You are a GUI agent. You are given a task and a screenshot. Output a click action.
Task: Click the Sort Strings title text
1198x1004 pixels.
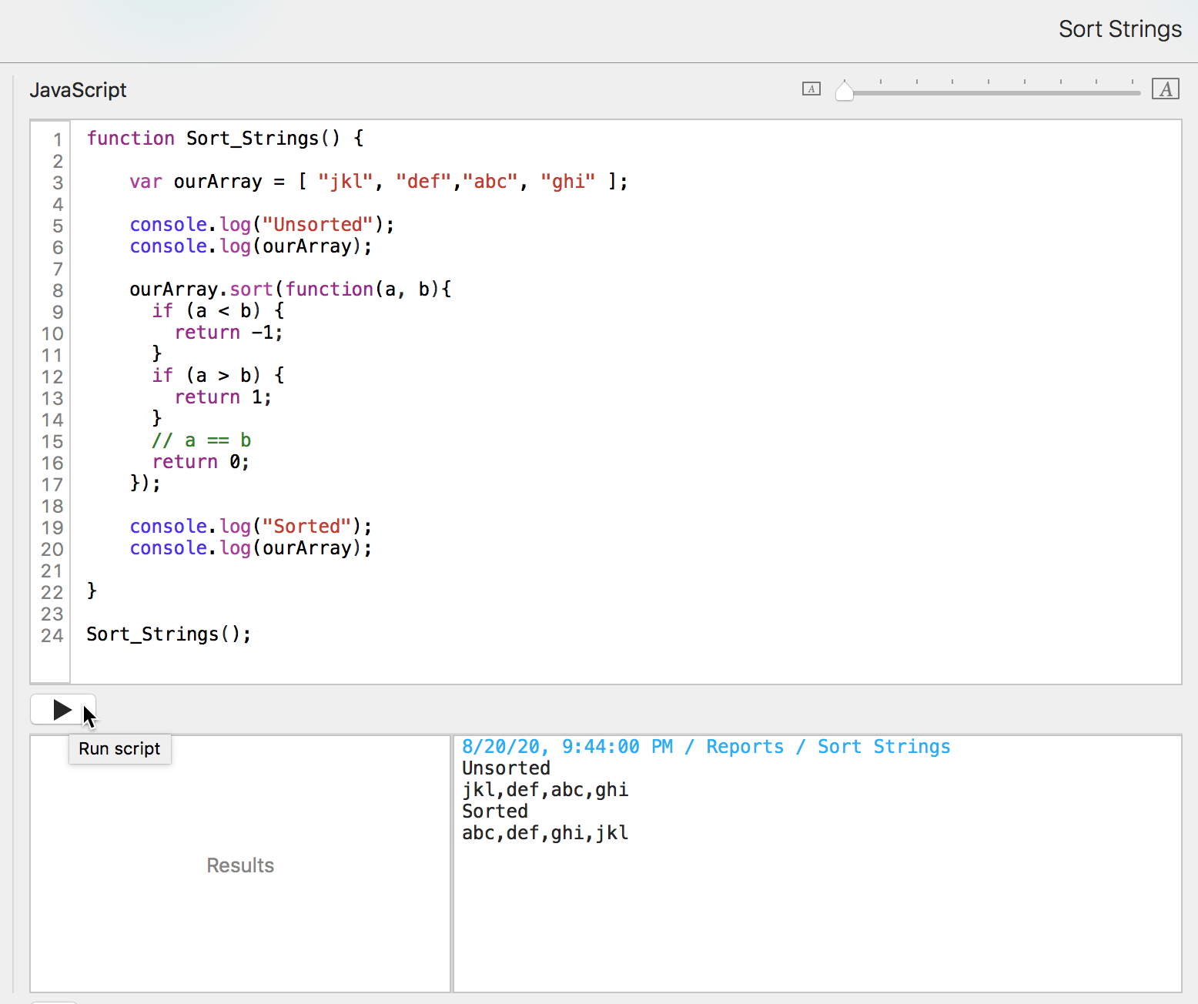point(1119,29)
